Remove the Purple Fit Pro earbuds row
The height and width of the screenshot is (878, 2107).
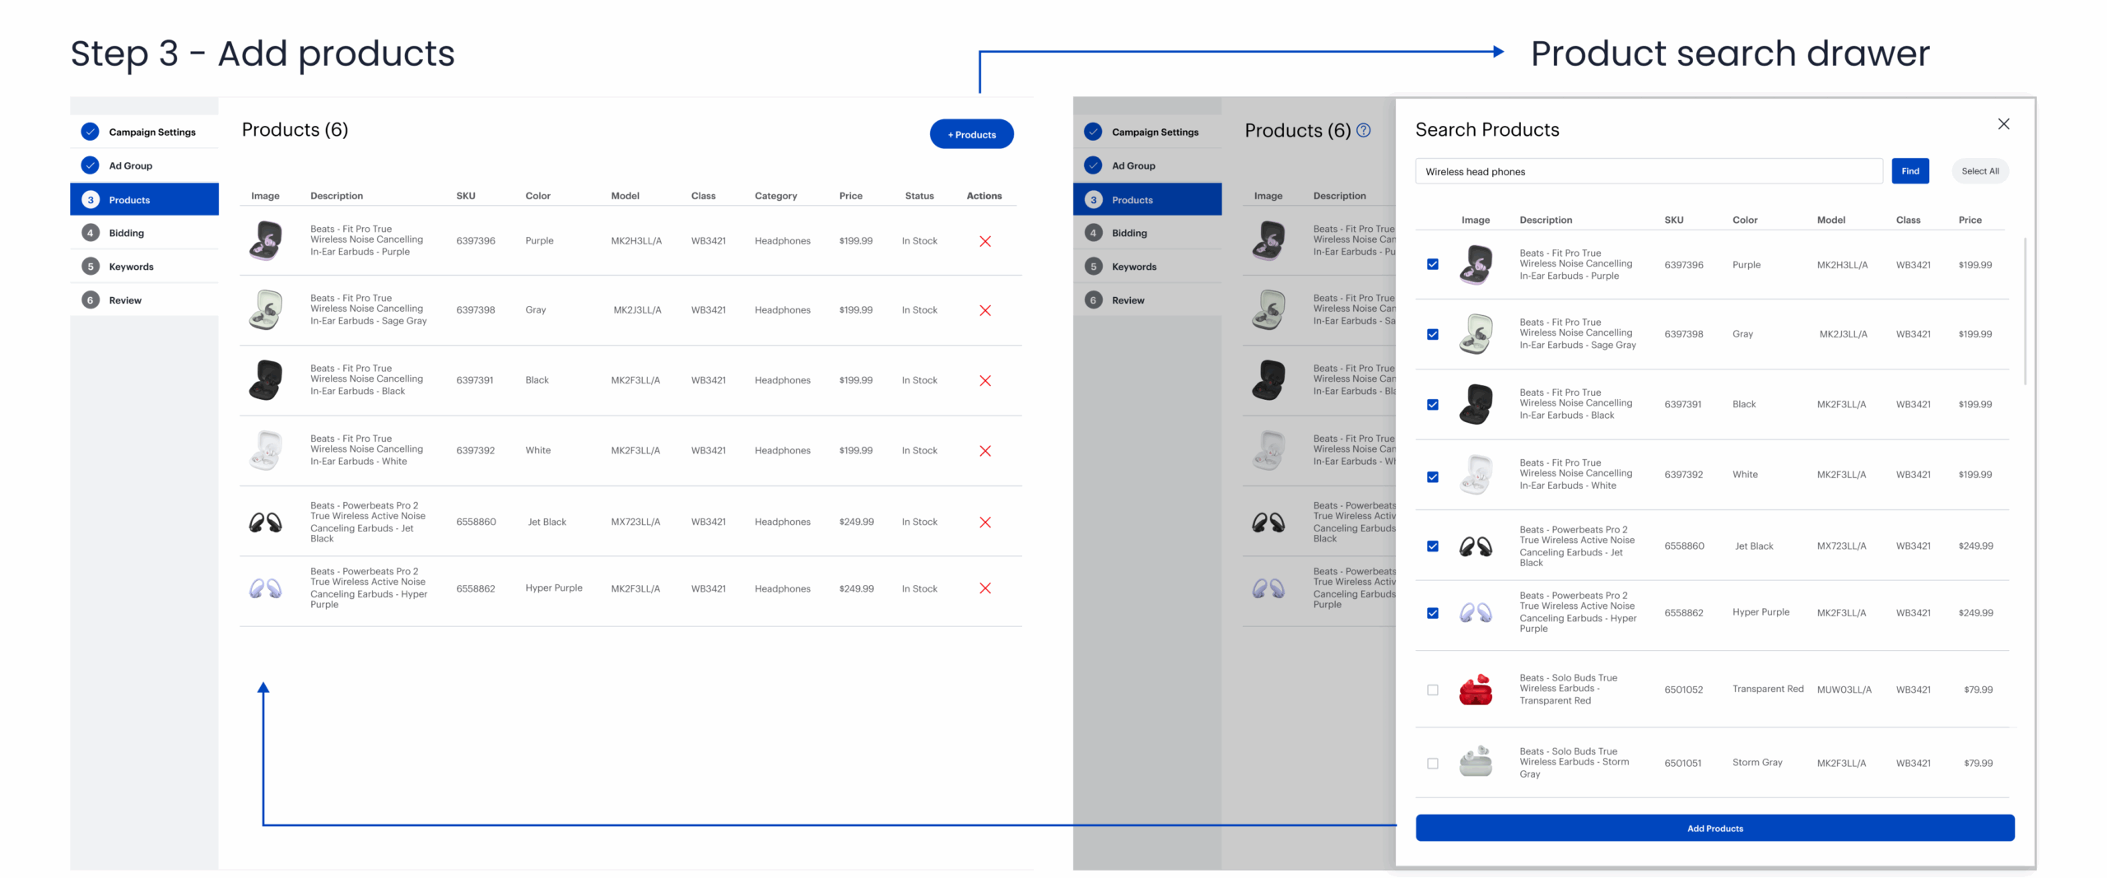pos(984,241)
